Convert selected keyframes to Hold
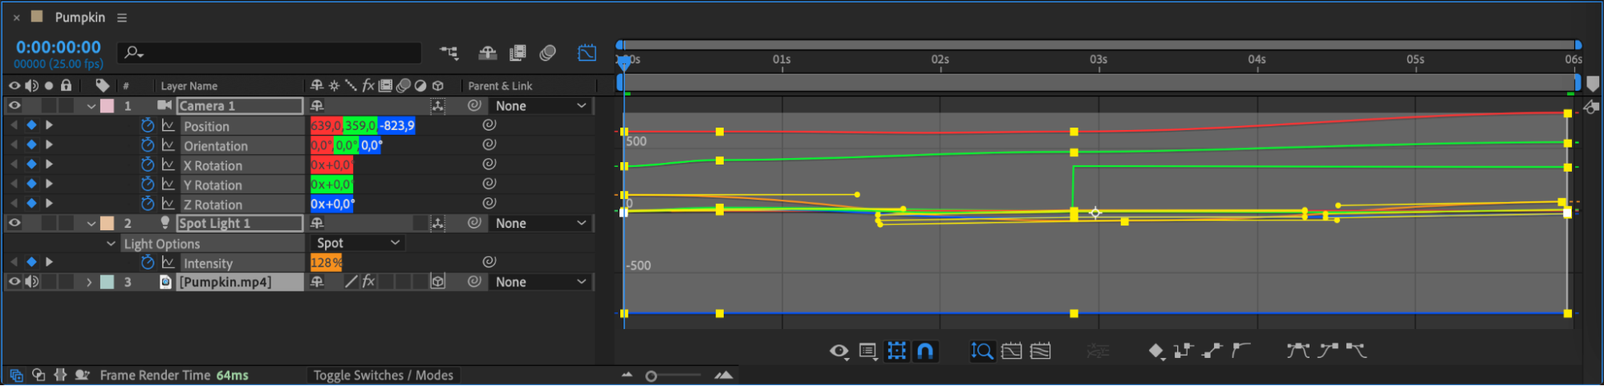Viewport: 1604px width, 386px height. click(1183, 350)
